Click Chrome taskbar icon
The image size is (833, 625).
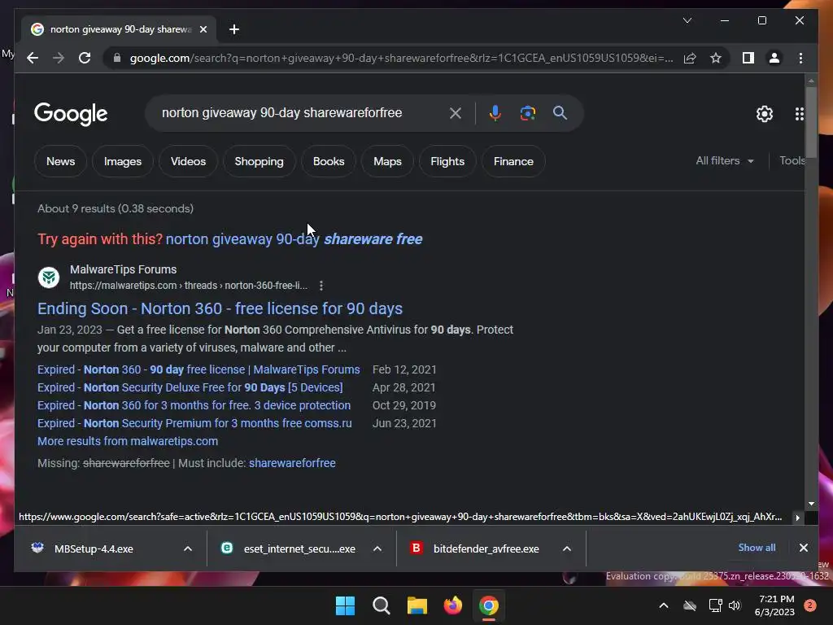click(x=489, y=605)
